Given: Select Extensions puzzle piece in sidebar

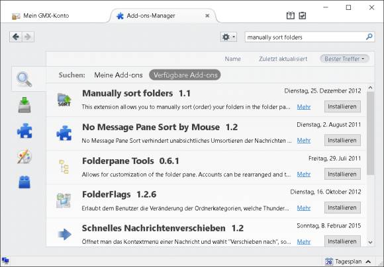Looking at the screenshot, I should pos(24,131).
